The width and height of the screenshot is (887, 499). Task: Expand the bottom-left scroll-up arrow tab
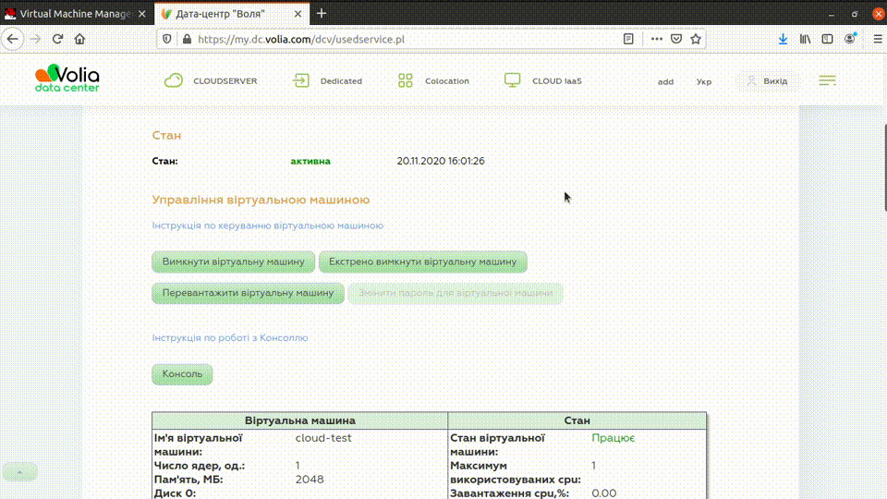[x=20, y=471]
